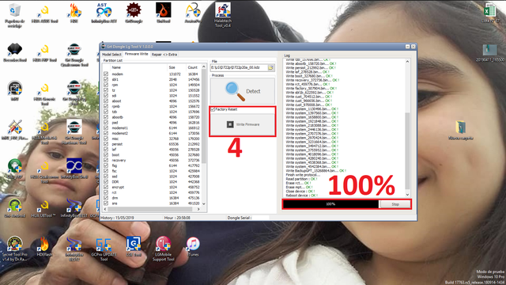Click the Write Firmware button
The width and height of the screenshot is (506, 285).
[x=243, y=124]
